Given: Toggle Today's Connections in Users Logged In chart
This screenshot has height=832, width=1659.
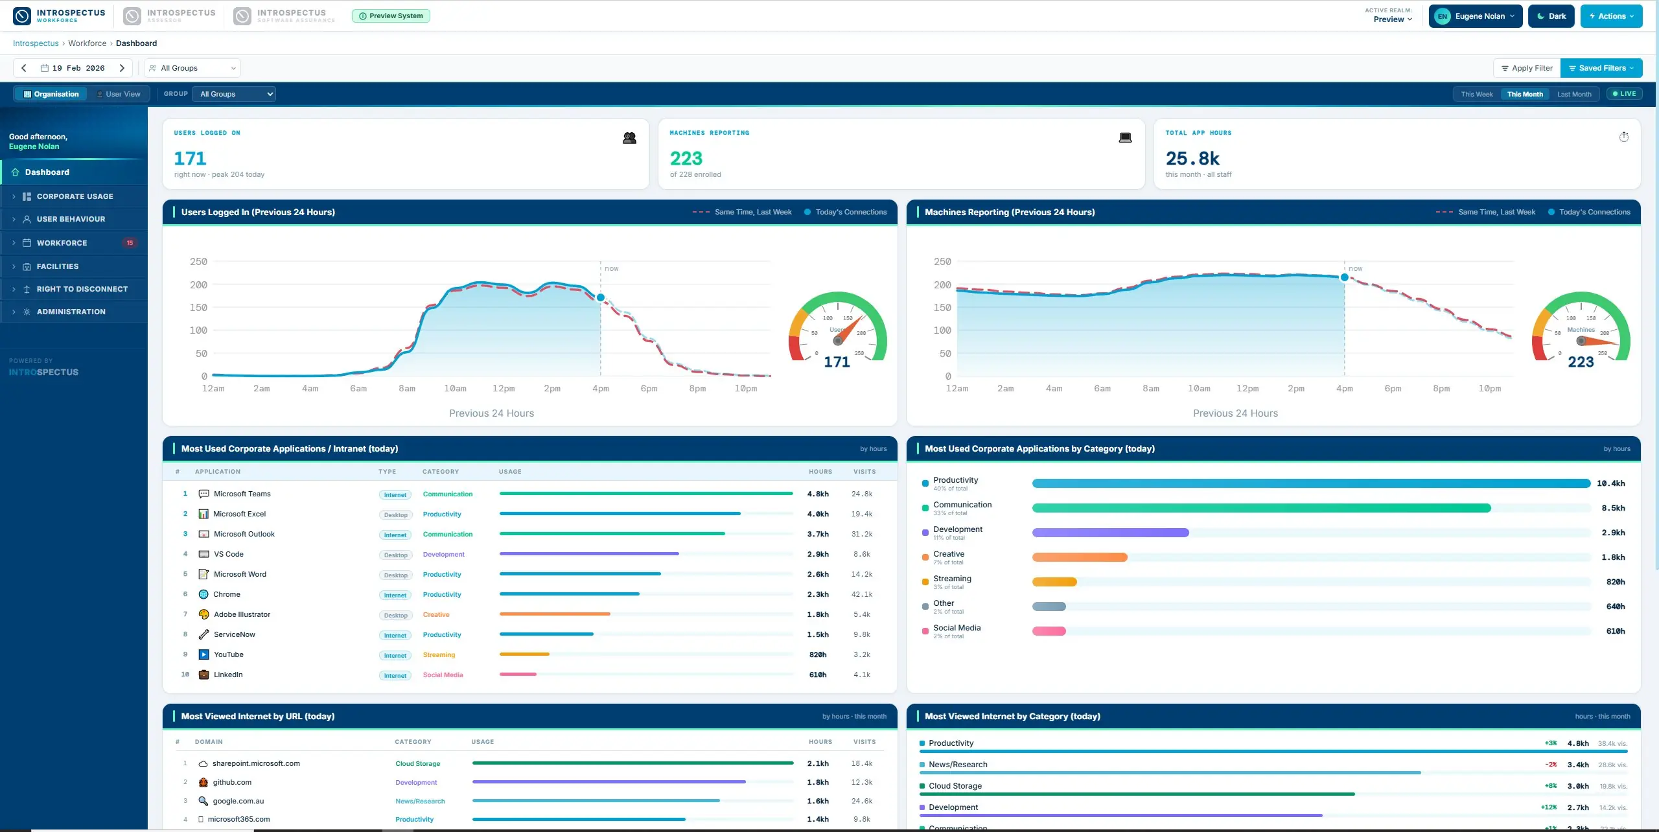Looking at the screenshot, I should [x=845, y=212].
